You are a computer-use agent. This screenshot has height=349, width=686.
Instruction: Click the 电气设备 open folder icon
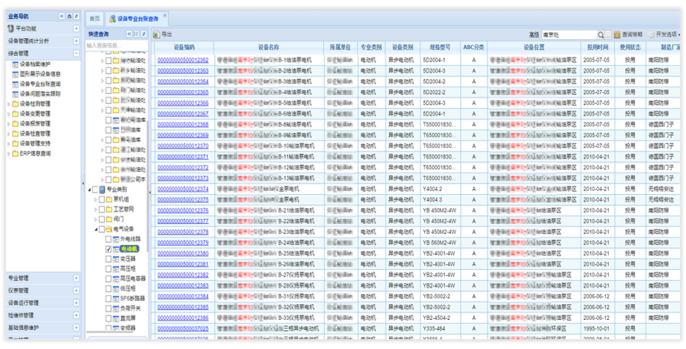[x=109, y=229]
